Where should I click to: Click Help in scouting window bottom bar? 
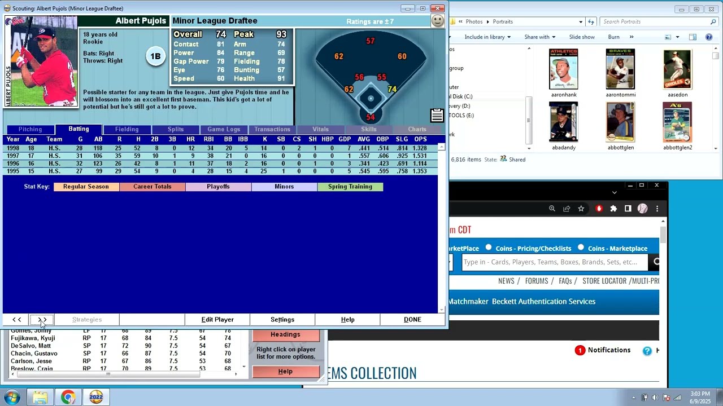pyautogui.click(x=348, y=320)
